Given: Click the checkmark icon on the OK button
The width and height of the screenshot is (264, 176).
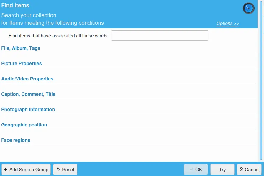Looking at the screenshot, I should [x=191, y=170].
